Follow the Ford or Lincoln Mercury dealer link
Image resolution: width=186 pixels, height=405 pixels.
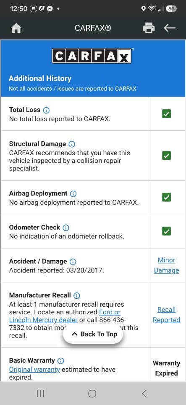[65, 316]
